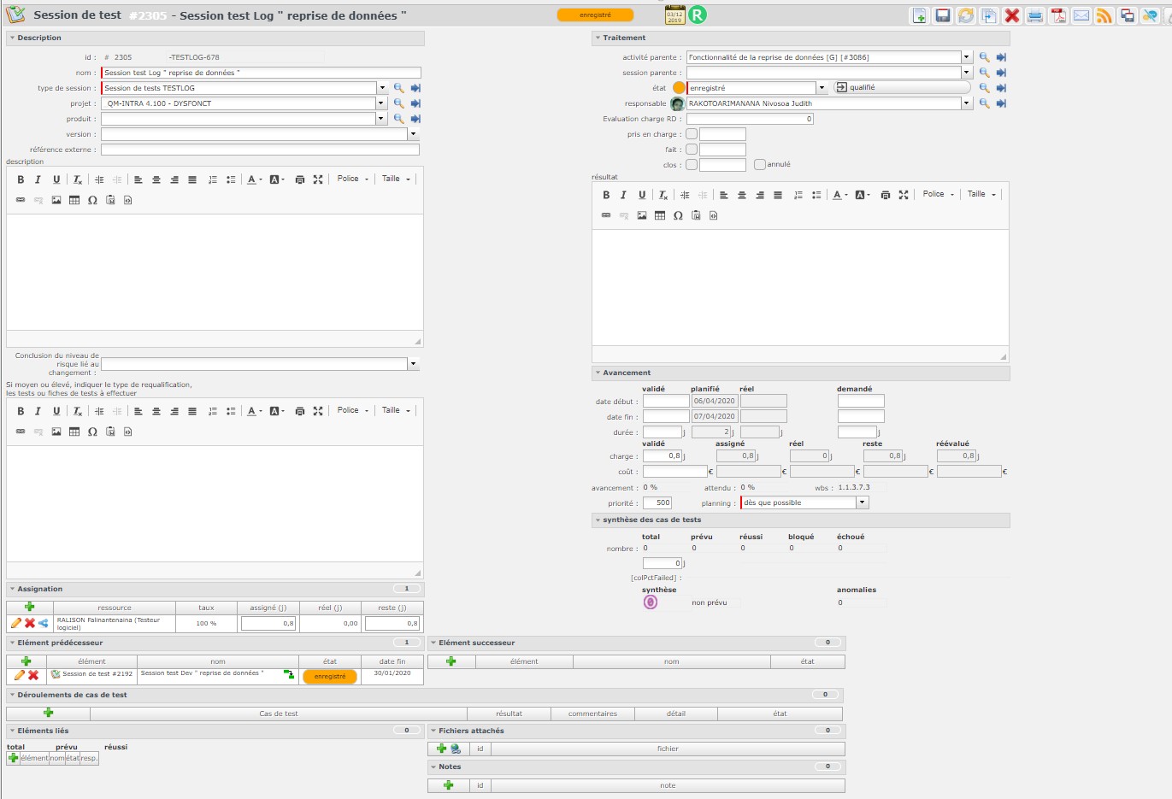Edit the RALISON assignment with pencil icon
Viewport: 1172px width, 799px height.
[x=15, y=624]
